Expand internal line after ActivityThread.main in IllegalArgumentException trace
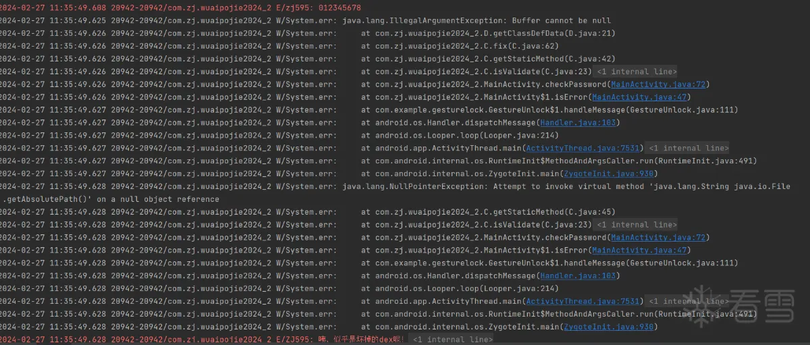This screenshot has width=810, height=345. coord(686,149)
